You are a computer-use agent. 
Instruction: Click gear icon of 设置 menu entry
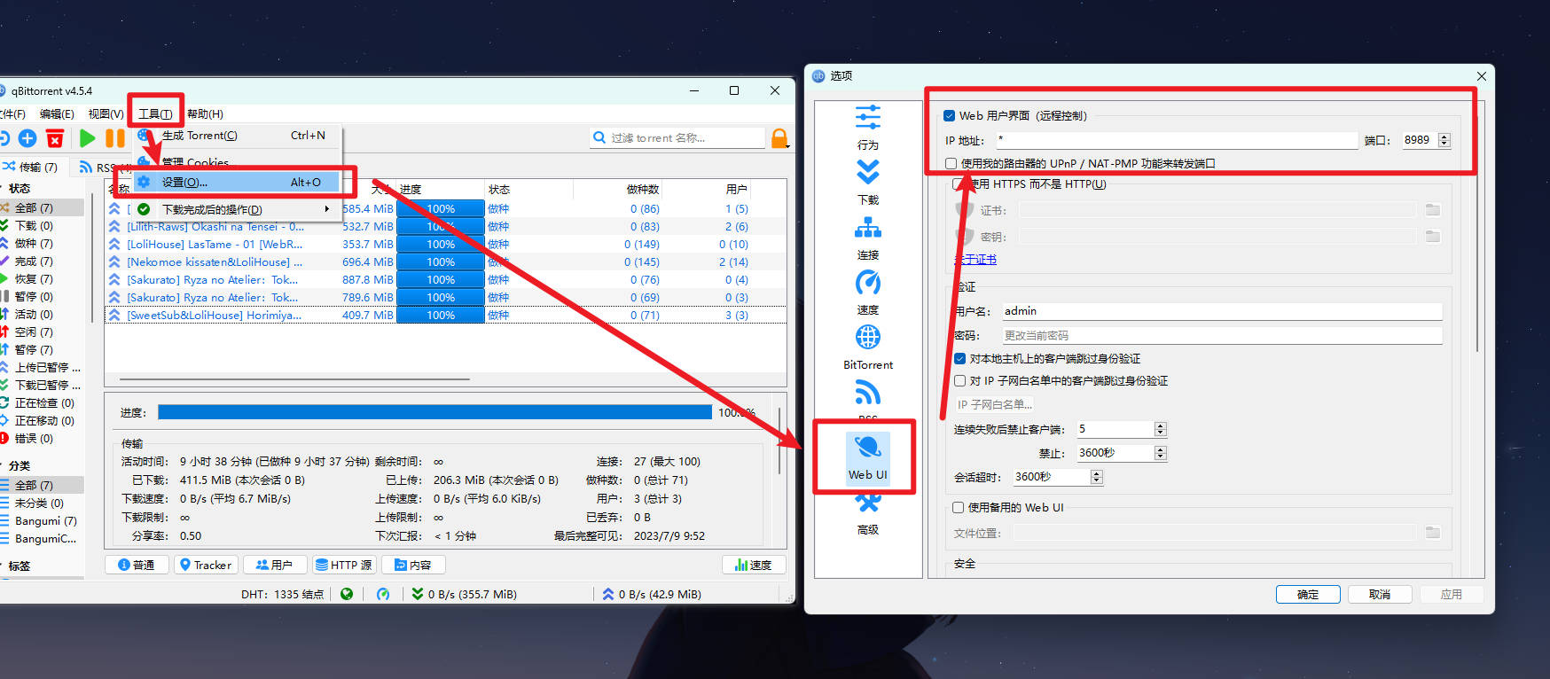click(x=144, y=182)
